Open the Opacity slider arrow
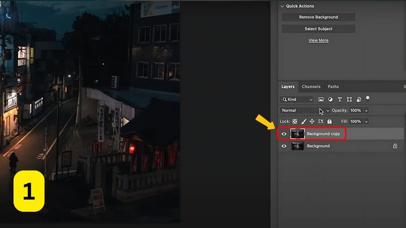Image resolution: width=406 pixels, height=228 pixels. coord(366,111)
